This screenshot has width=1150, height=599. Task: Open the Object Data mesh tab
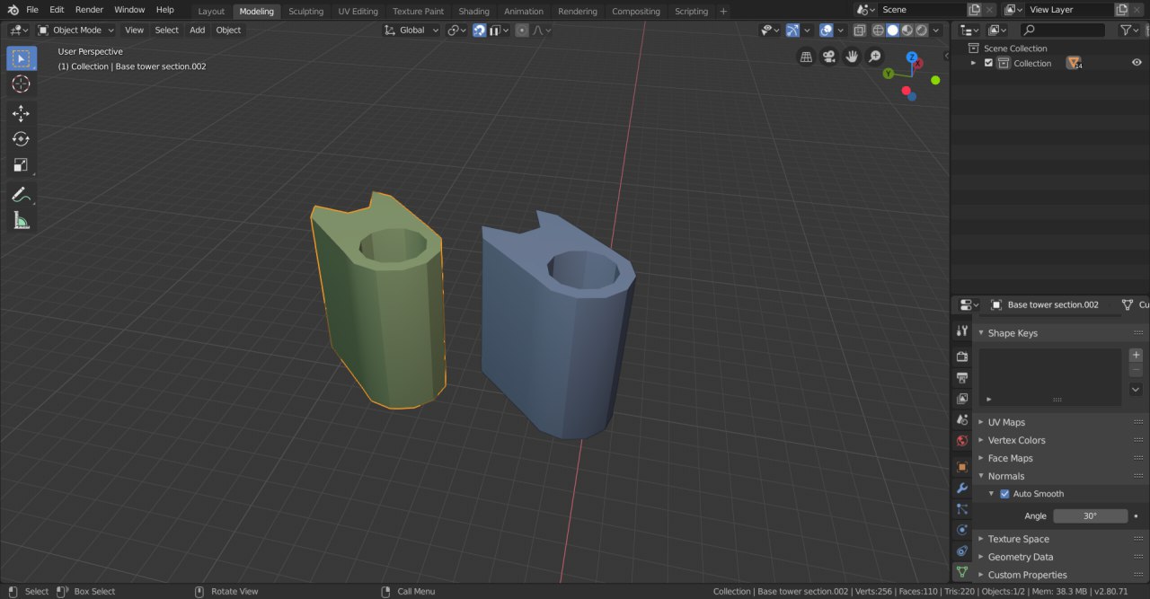(x=961, y=571)
